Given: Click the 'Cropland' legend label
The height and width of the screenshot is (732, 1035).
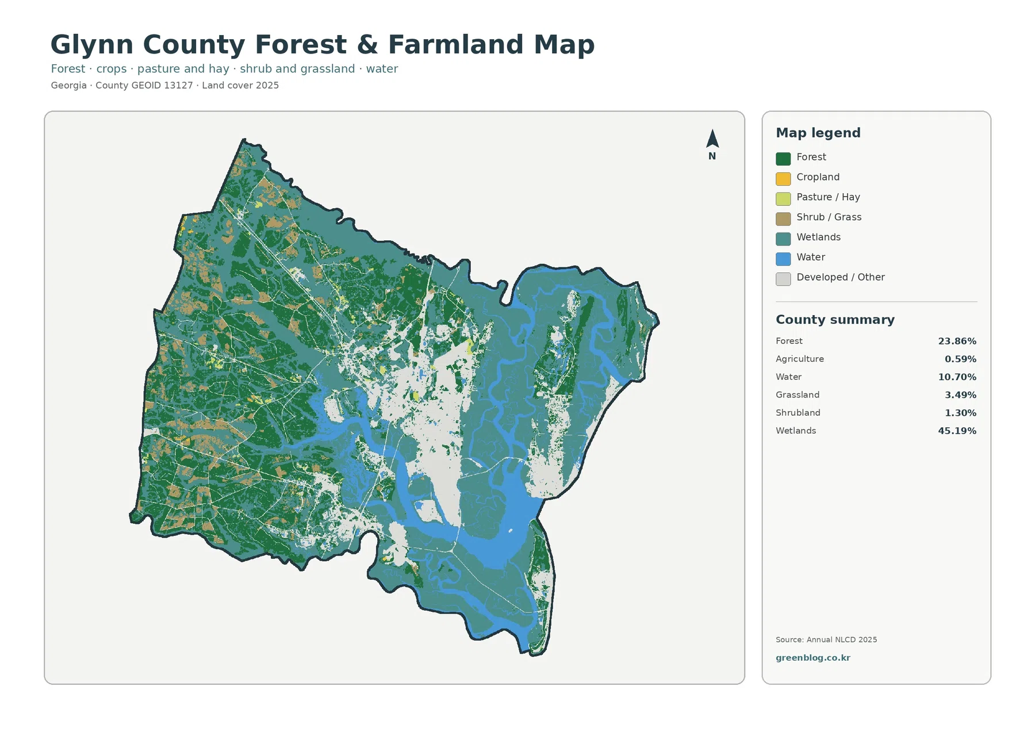Looking at the screenshot, I should point(818,177).
